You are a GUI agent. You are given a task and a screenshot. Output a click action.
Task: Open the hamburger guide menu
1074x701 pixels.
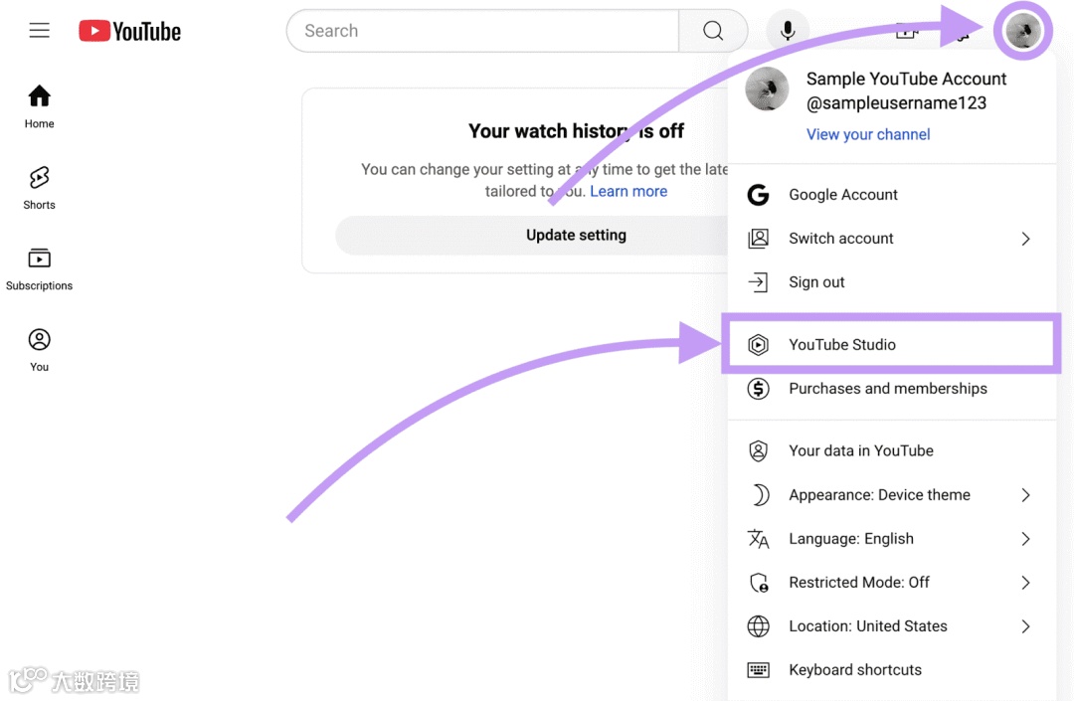40,31
